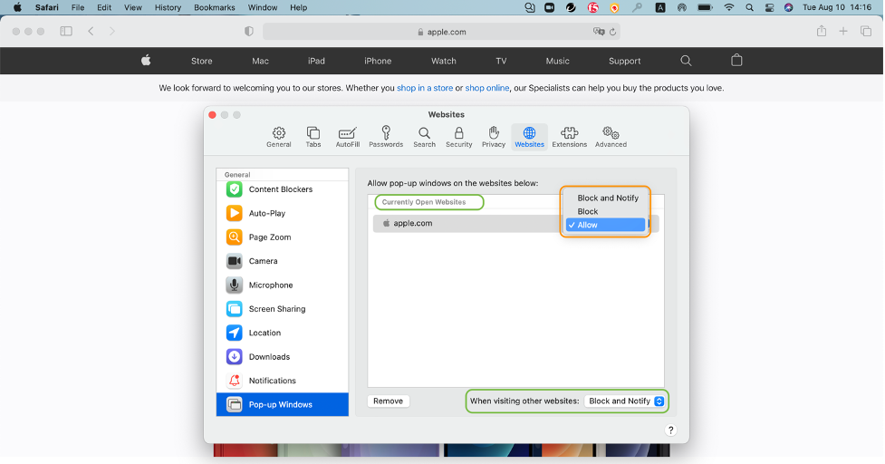The width and height of the screenshot is (885, 464).
Task: Open the Extensions preferences pane
Action: [x=569, y=137]
